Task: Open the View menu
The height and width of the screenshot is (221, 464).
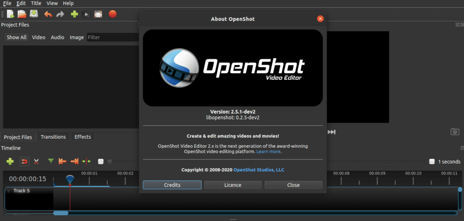Action: [x=52, y=3]
